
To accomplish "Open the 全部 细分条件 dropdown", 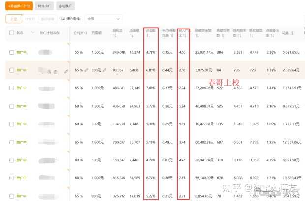I will tap(103, 19).
